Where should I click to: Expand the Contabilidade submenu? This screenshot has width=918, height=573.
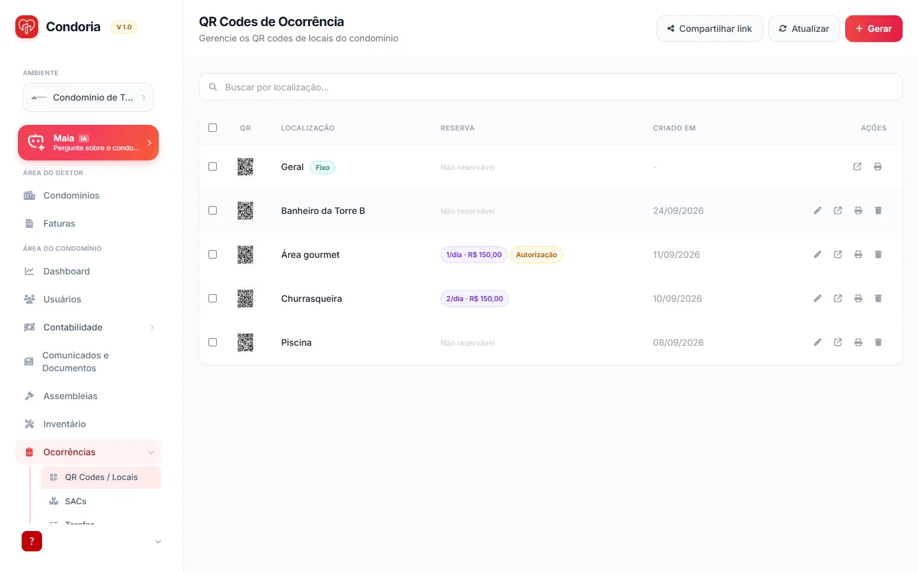coord(88,327)
